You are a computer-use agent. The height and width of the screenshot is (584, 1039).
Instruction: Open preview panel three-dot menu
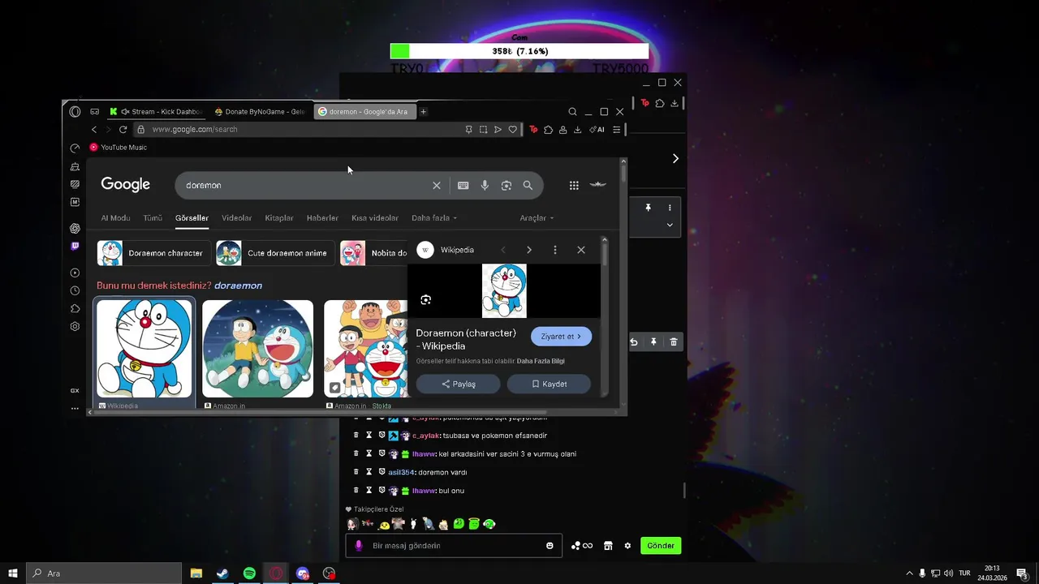(x=555, y=250)
